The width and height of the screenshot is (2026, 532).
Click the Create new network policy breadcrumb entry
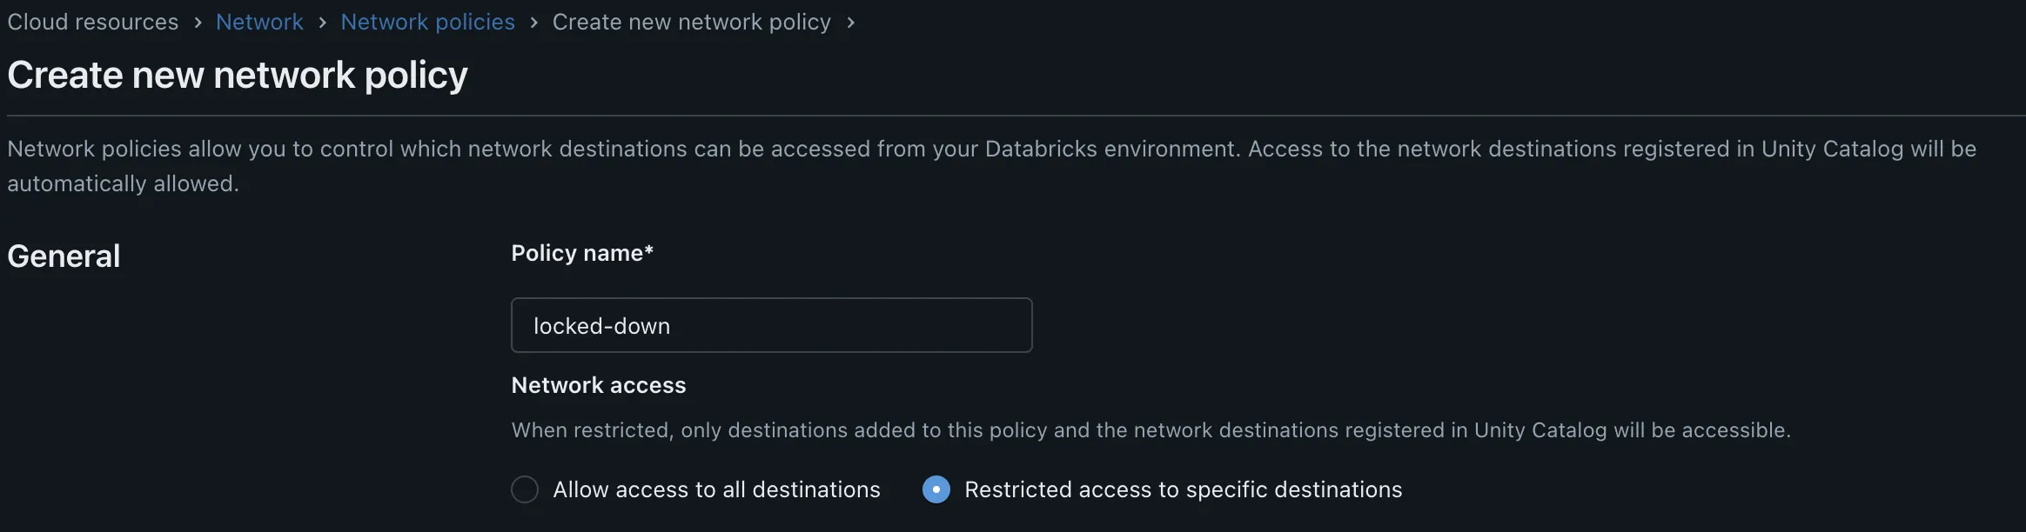click(691, 23)
